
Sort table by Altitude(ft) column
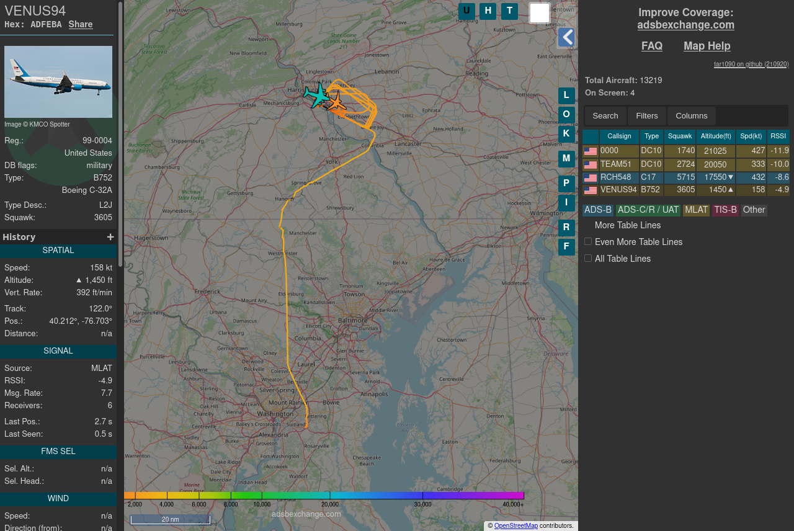716,136
